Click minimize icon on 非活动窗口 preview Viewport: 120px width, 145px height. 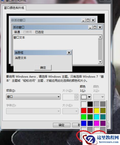(83, 20)
